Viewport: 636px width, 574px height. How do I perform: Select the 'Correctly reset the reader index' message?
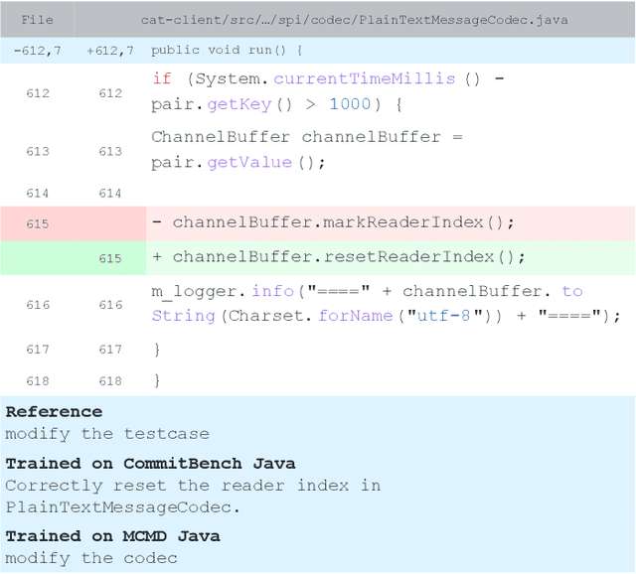(193, 486)
